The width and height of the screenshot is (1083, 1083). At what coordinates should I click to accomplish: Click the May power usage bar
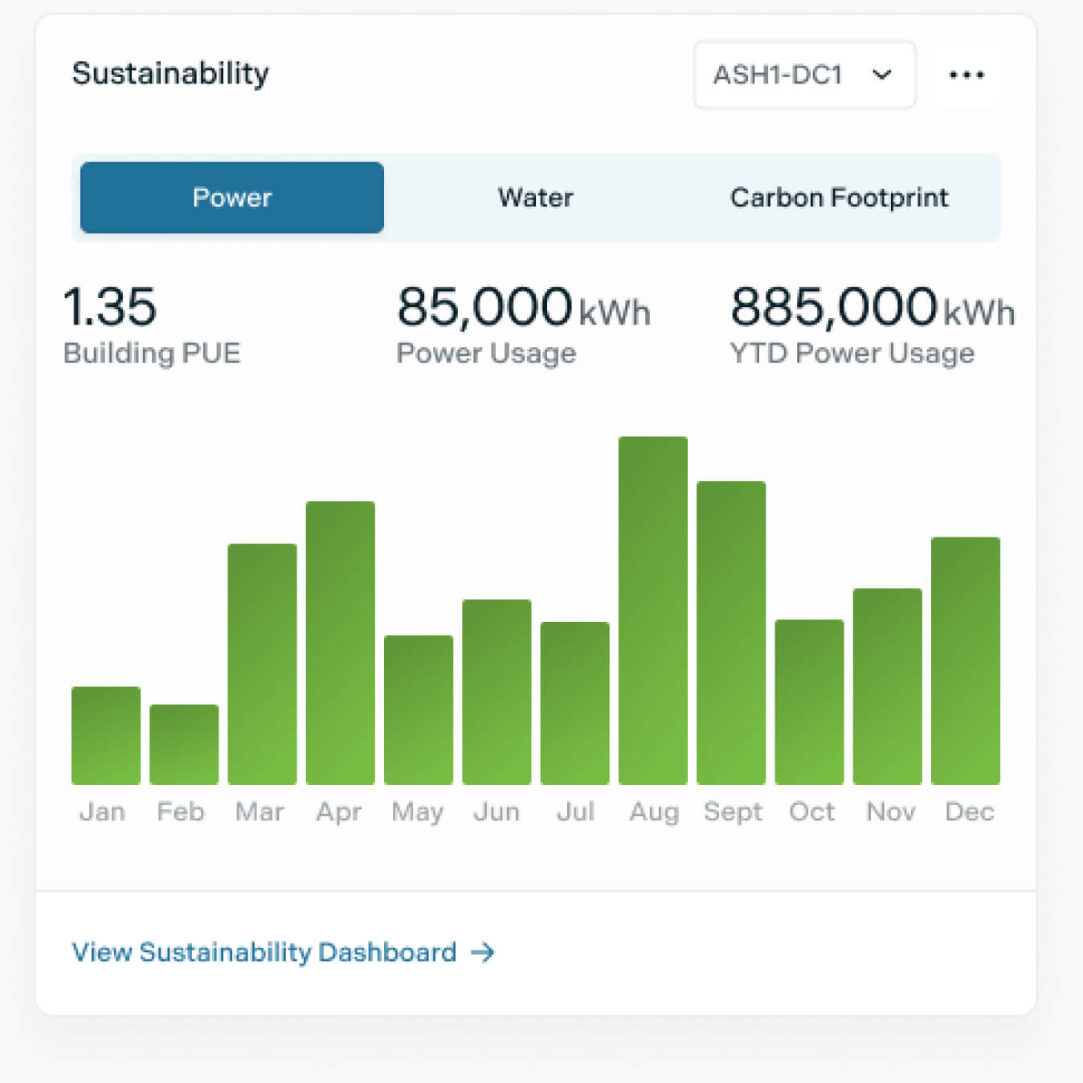[419, 709]
